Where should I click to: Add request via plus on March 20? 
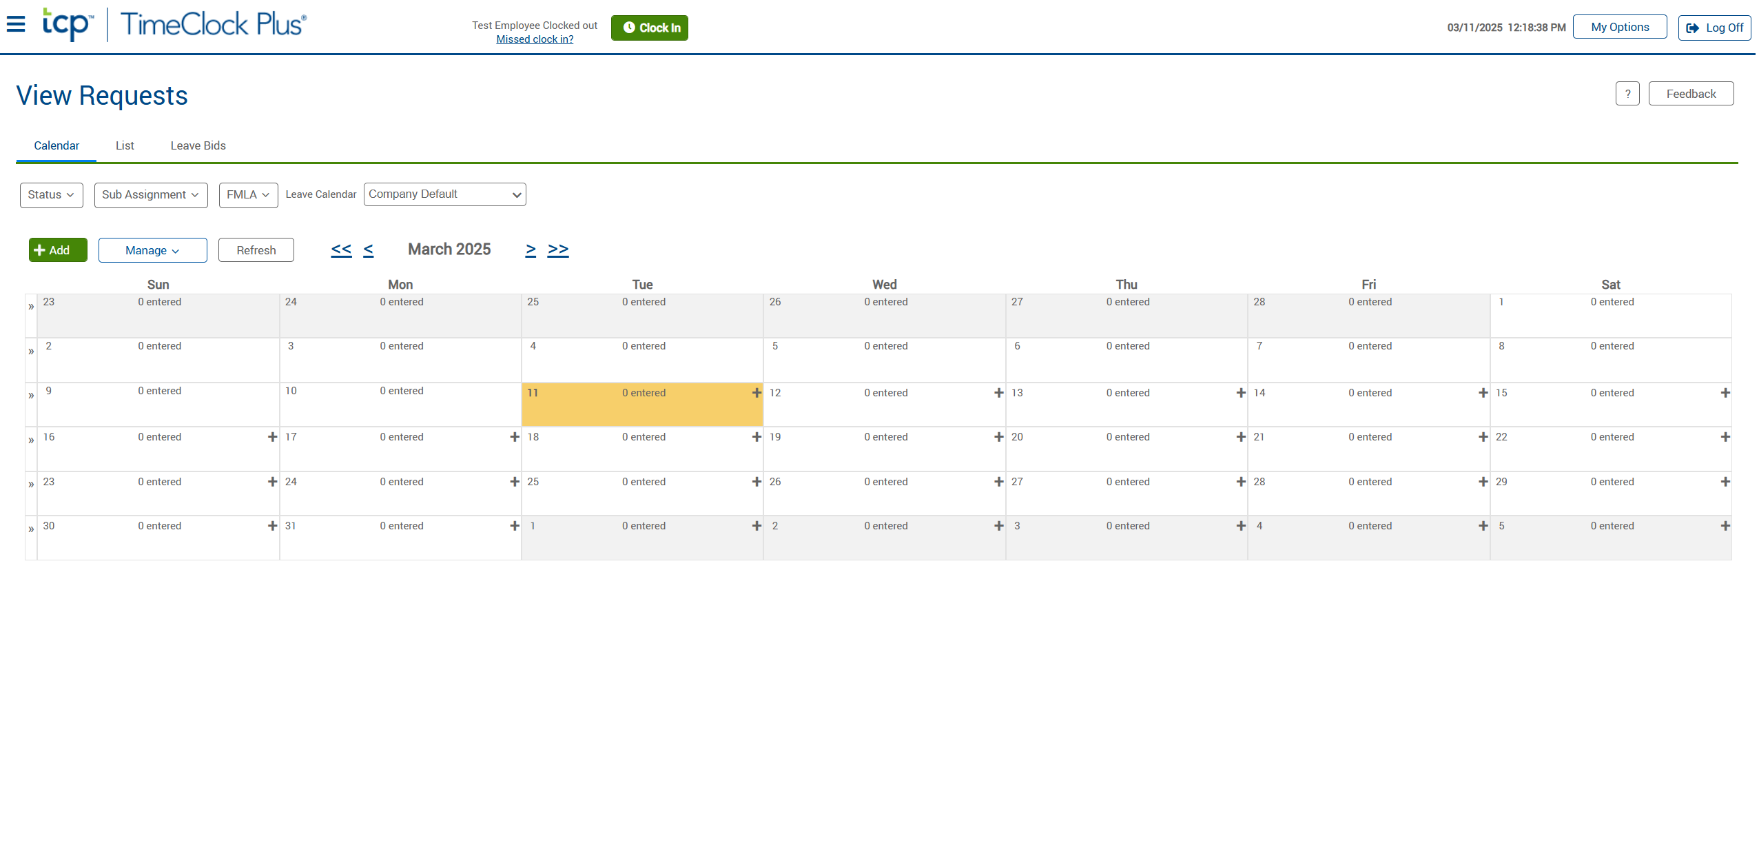coord(1241,437)
